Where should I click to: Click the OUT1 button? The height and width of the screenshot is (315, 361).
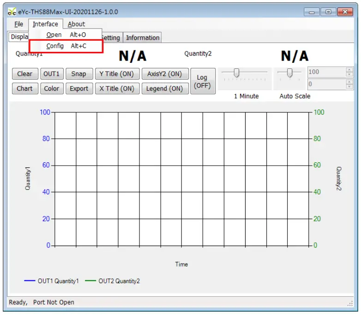click(x=52, y=74)
